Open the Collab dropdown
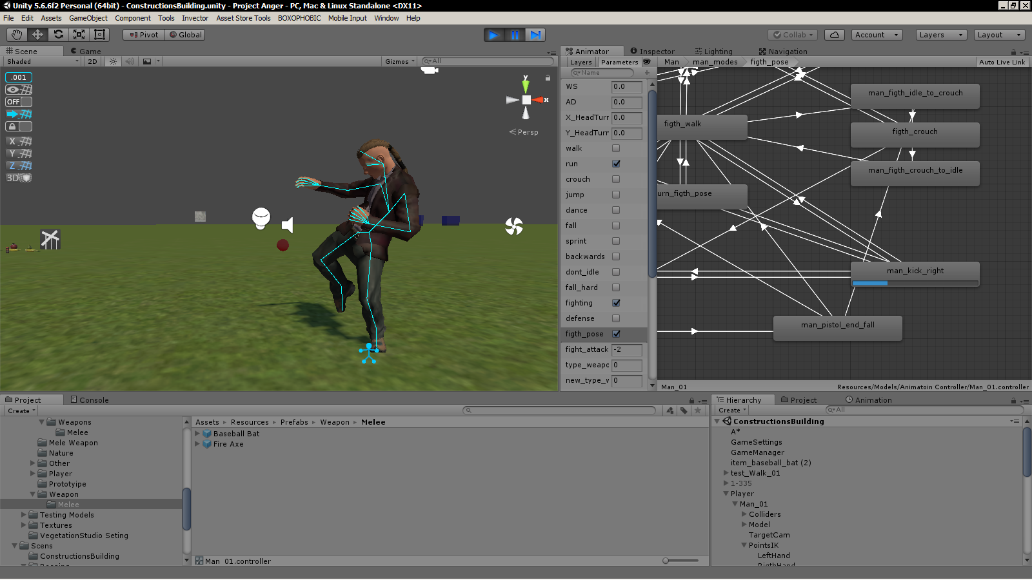Viewport: 1032px width, 580px height. pos(793,35)
